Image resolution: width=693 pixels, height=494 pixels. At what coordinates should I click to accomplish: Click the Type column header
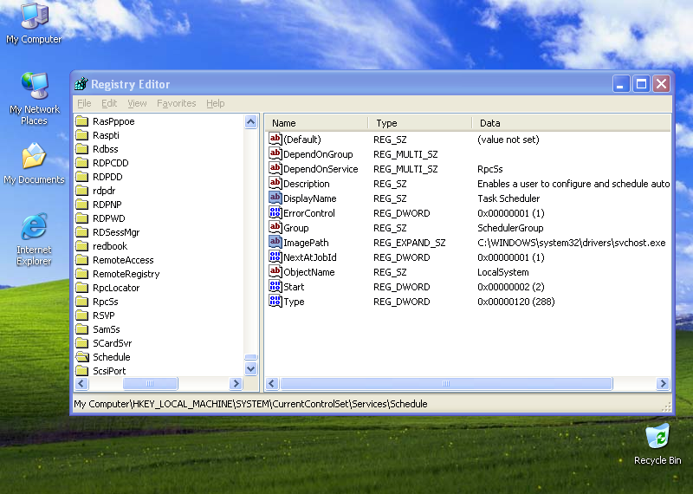click(x=420, y=123)
